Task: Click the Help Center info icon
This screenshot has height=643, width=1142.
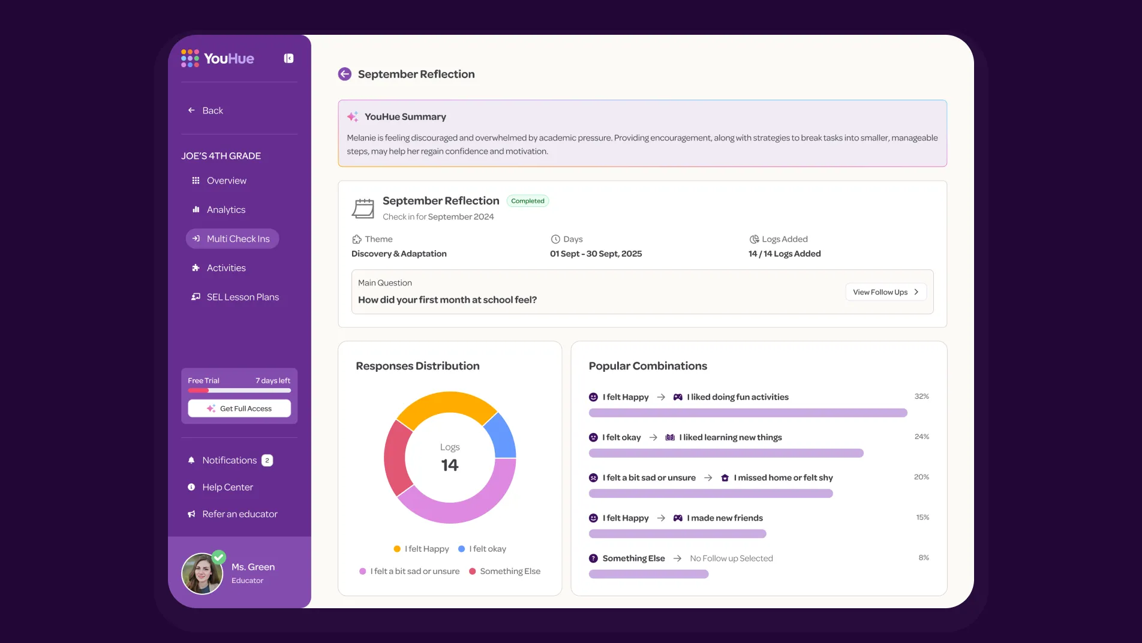Action: pos(191,487)
